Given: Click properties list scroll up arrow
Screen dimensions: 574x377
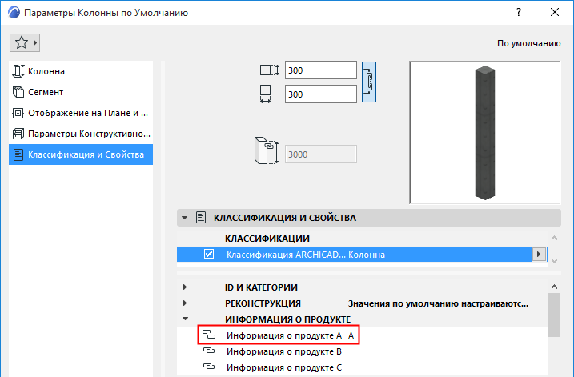Looking at the screenshot, I should pyautogui.click(x=554, y=287).
